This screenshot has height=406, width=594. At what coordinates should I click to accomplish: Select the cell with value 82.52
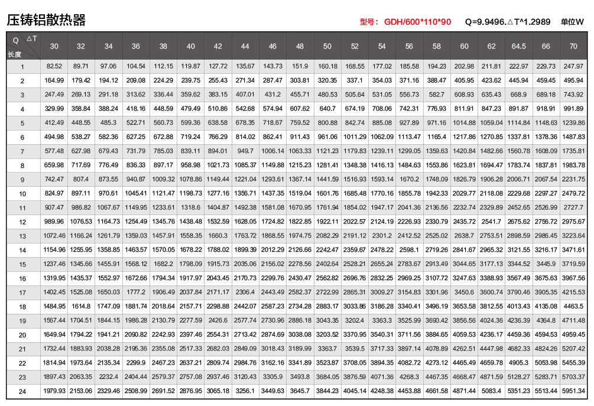pos(54,66)
